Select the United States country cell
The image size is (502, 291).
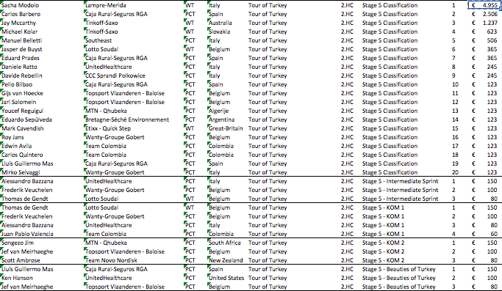(226, 278)
